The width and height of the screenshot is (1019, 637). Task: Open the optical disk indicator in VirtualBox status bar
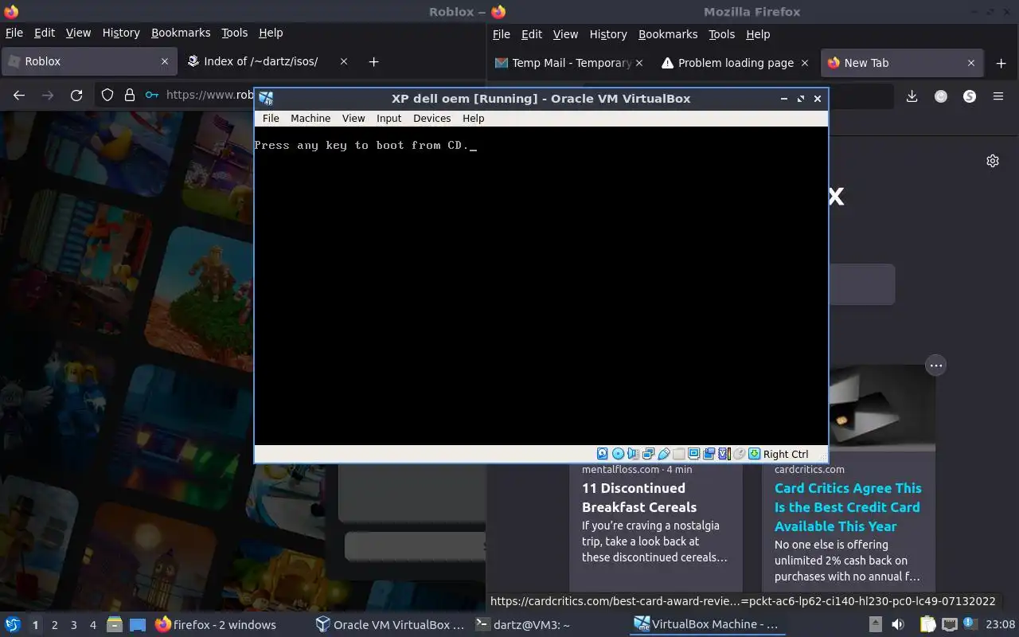pos(618,454)
